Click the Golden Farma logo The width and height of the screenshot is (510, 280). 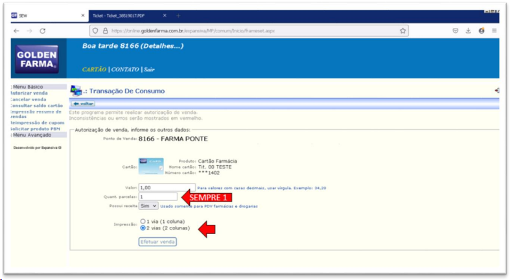(x=37, y=59)
